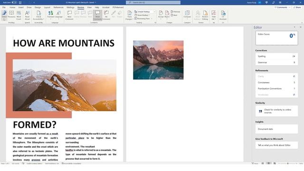Open the Editor tool in the ribbon

(4, 15)
